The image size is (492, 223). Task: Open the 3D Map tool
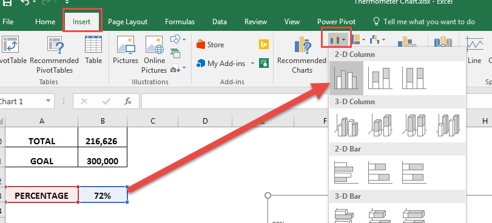443,42
